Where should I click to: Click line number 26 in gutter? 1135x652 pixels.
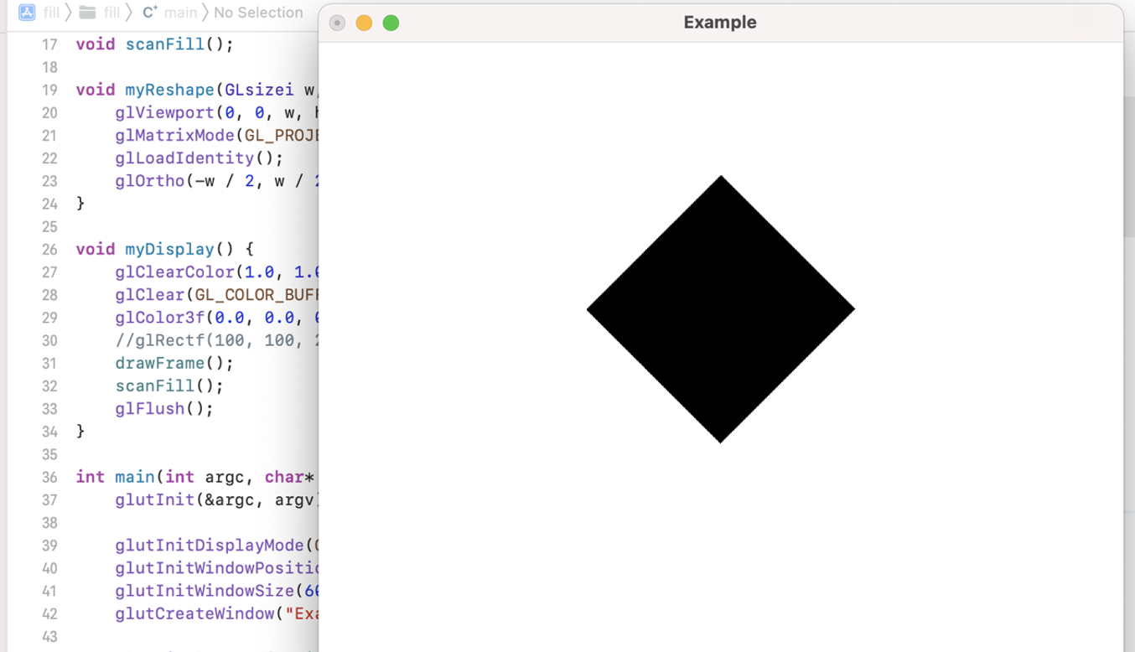[x=49, y=250]
